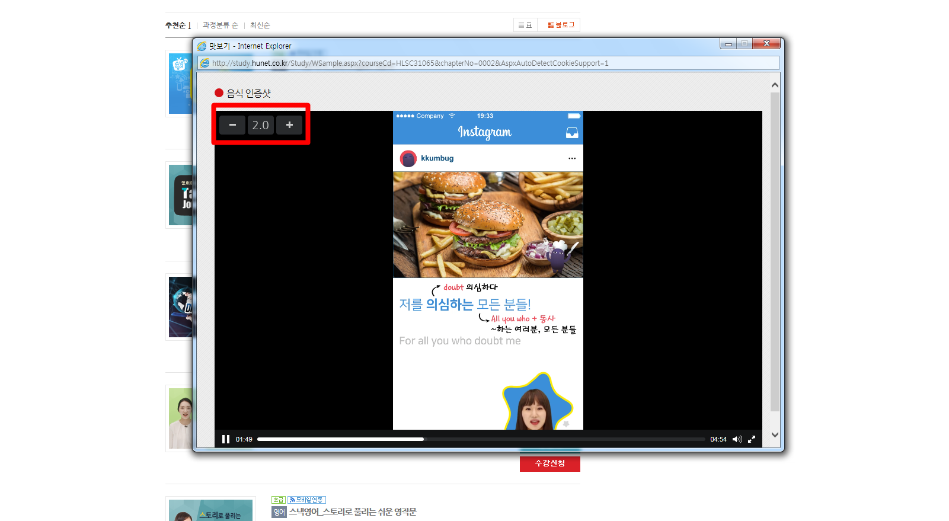The height and width of the screenshot is (521, 949).
Task: Open the dark teal course thumbnail behind popup
Action: click(180, 195)
